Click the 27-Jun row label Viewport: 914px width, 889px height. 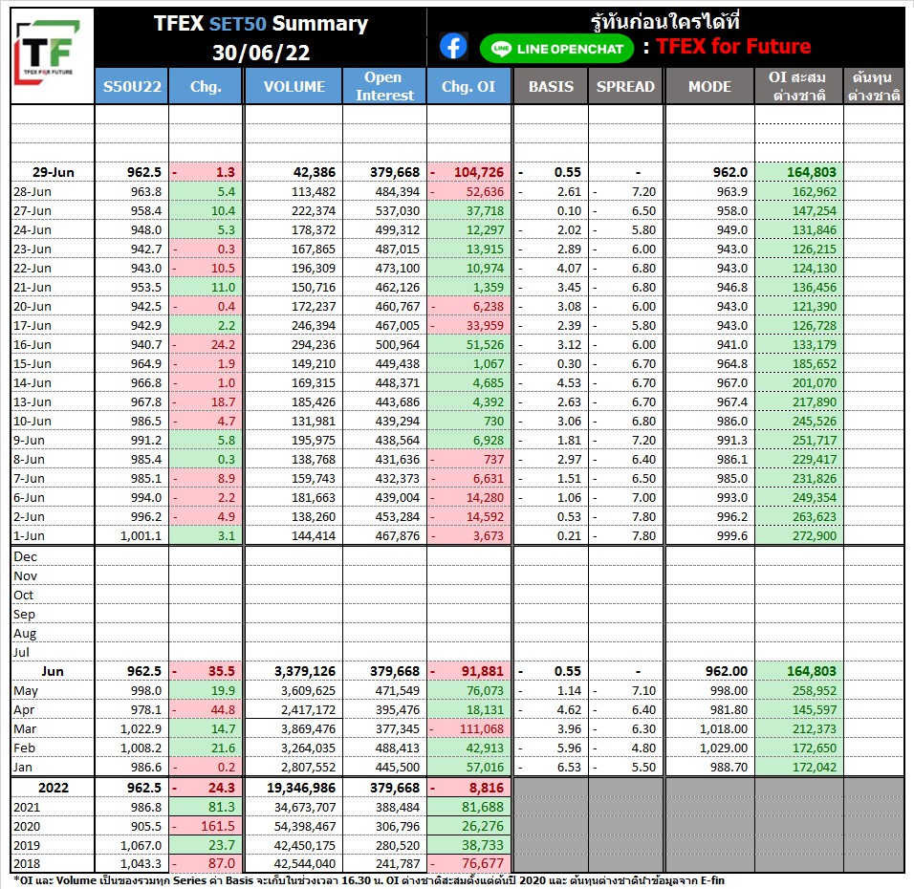[x=33, y=211]
